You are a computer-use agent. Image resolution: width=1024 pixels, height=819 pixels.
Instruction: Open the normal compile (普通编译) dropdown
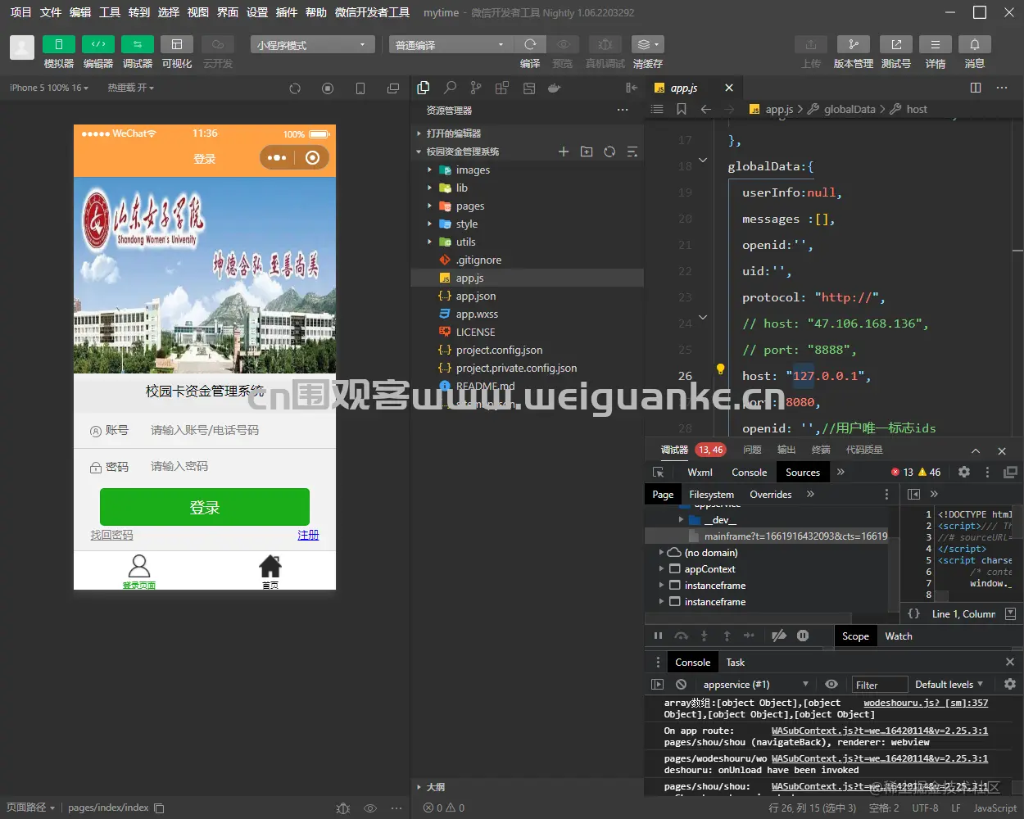coord(450,45)
